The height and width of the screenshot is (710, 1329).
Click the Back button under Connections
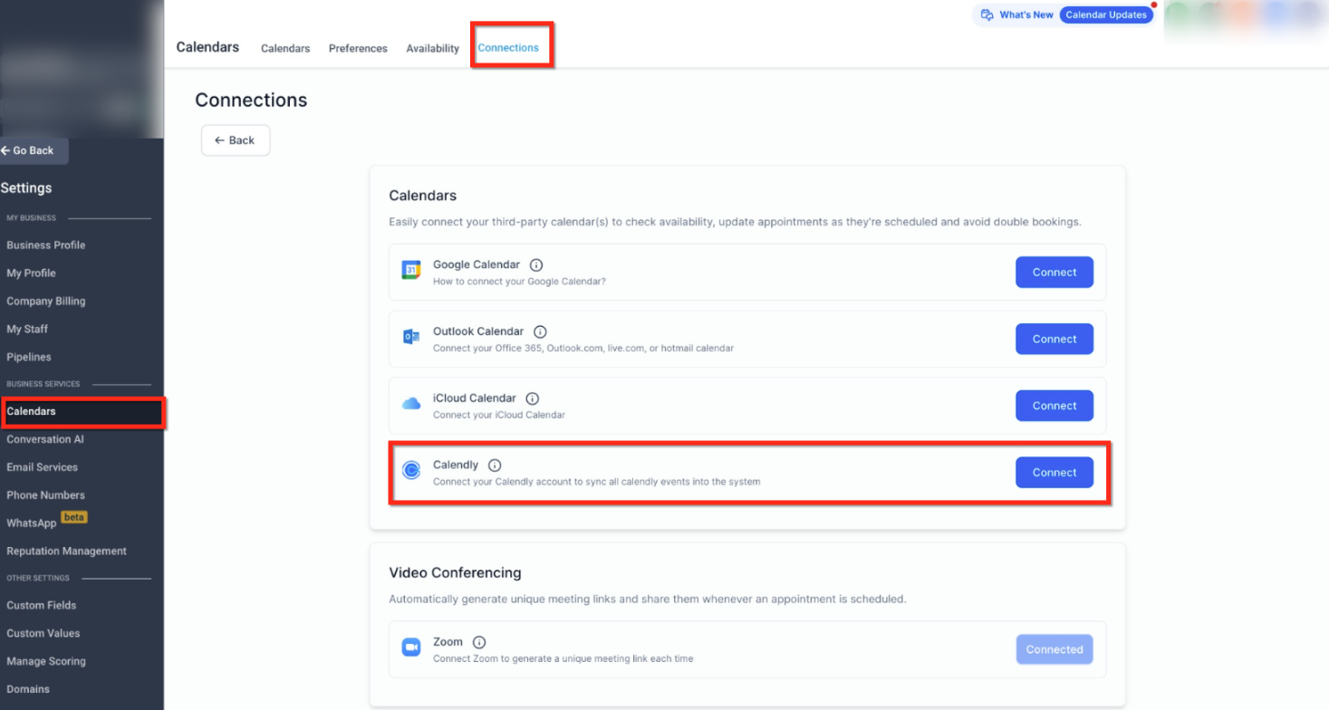(236, 140)
